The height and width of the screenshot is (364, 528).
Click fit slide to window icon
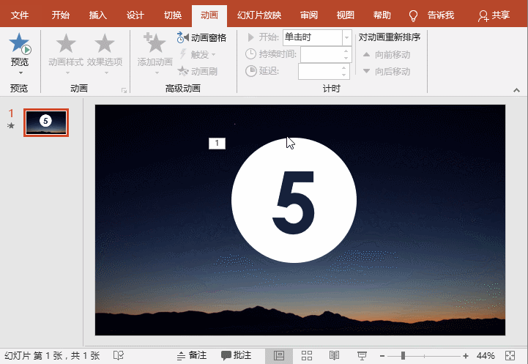pos(510,355)
